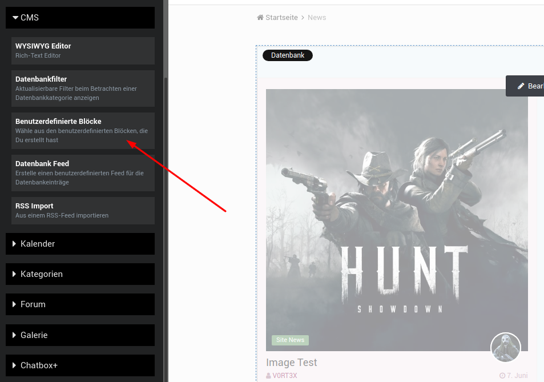Open the Image Test article title

(x=292, y=362)
